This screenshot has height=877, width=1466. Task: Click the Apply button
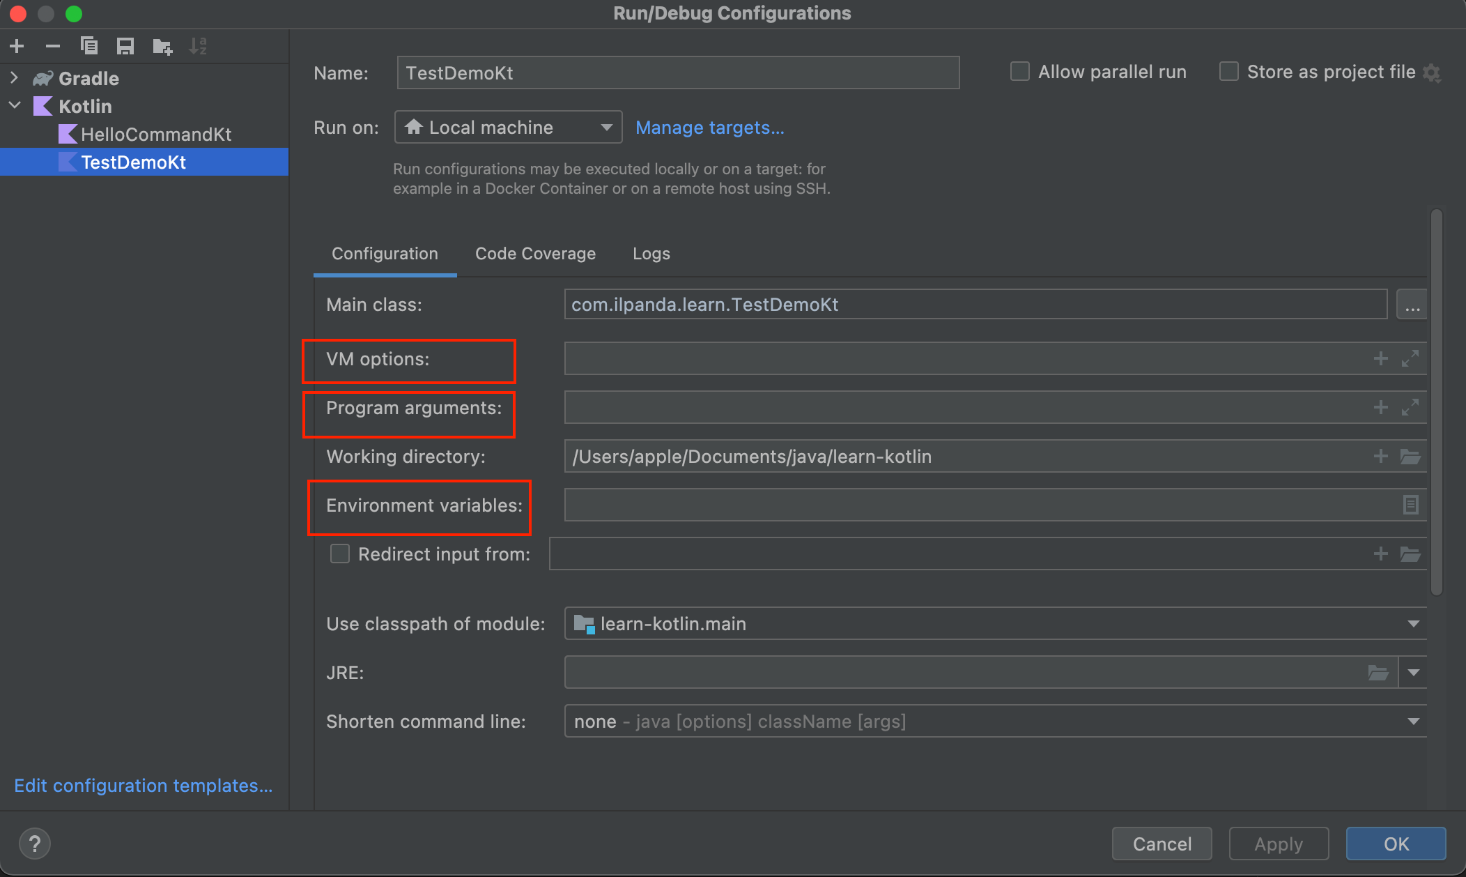1279,844
